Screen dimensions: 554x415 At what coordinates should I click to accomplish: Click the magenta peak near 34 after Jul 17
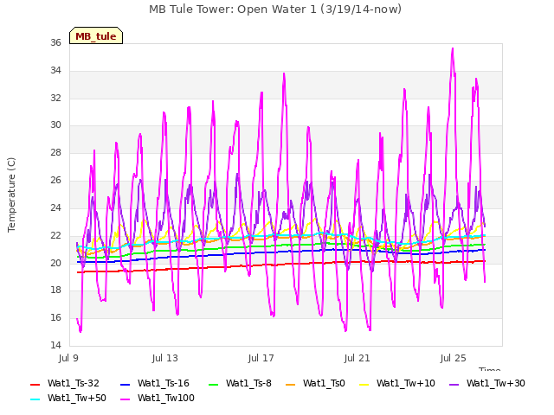(284, 74)
